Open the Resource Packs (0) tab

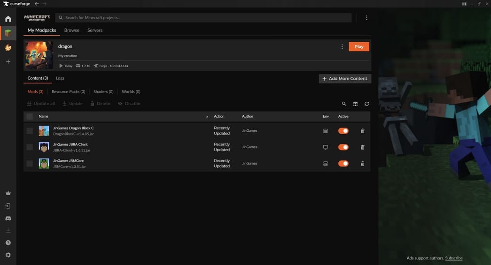[x=68, y=91]
